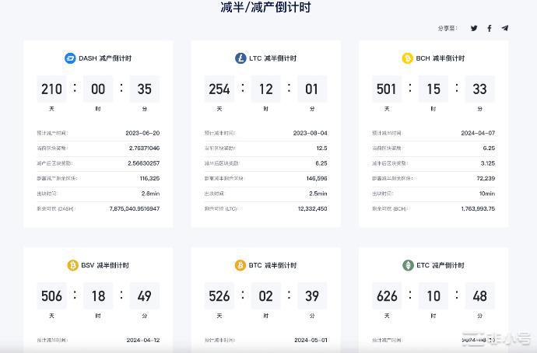Screen dimensions: 537x353
Task: Open the BSV 减半倒计时 card title
Action: coord(105,265)
